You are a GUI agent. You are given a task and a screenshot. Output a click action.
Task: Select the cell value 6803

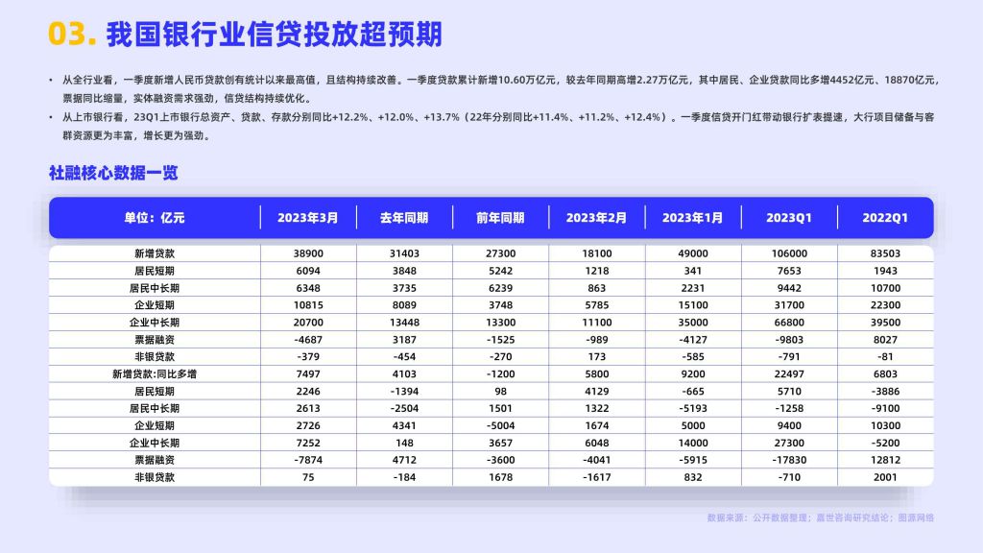tap(885, 373)
